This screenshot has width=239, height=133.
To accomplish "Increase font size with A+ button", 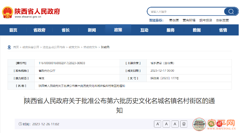I will click(x=158, y=124).
